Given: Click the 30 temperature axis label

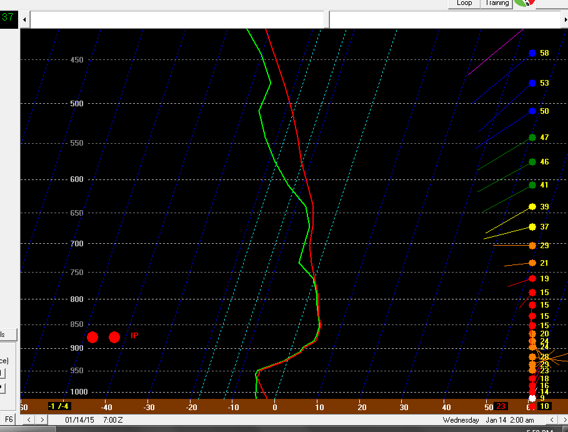Looking at the screenshot, I should tap(404, 408).
